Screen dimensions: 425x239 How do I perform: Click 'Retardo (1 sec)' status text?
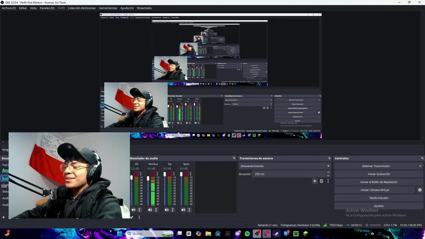point(268,225)
